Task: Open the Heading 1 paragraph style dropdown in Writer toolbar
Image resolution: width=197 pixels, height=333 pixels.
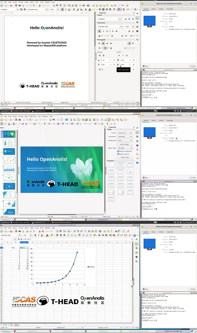Action: (x=18, y=10)
